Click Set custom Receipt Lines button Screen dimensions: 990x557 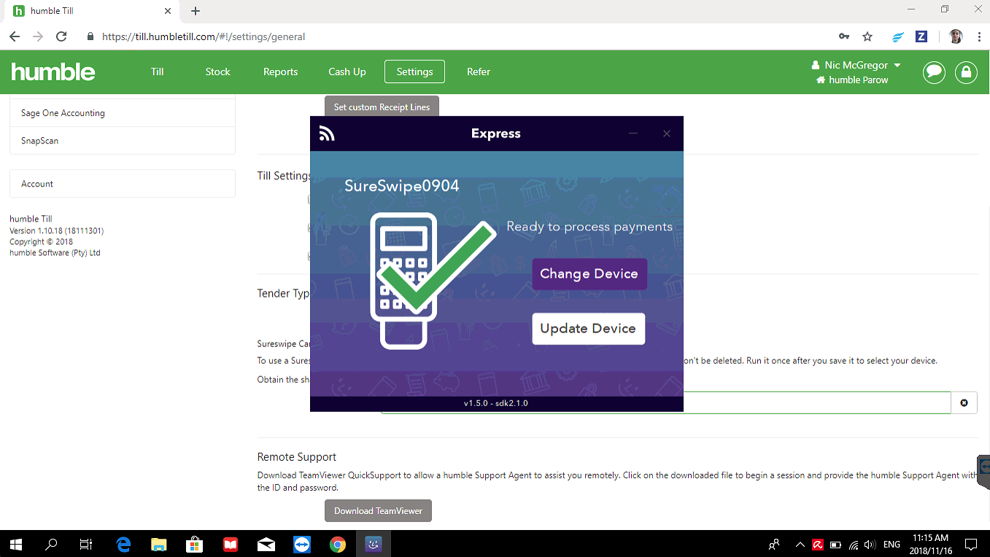382,106
